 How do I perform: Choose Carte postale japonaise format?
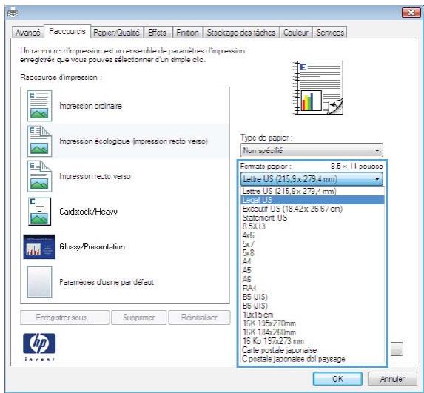(x=312, y=350)
